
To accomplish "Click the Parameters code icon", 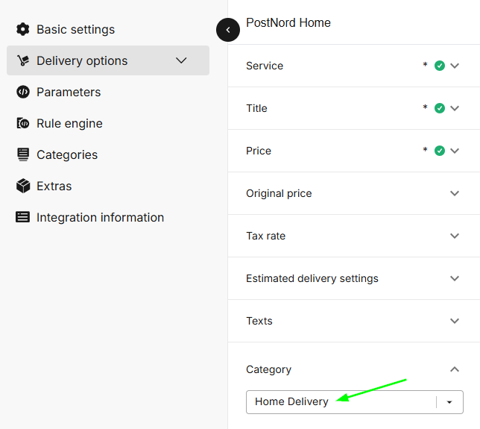I will (x=23, y=92).
